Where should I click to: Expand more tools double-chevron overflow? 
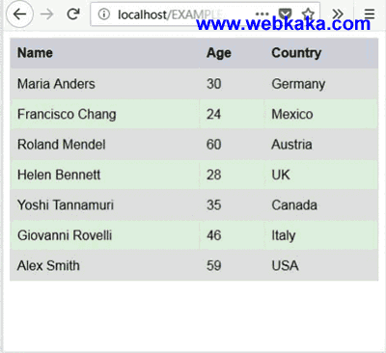(338, 14)
